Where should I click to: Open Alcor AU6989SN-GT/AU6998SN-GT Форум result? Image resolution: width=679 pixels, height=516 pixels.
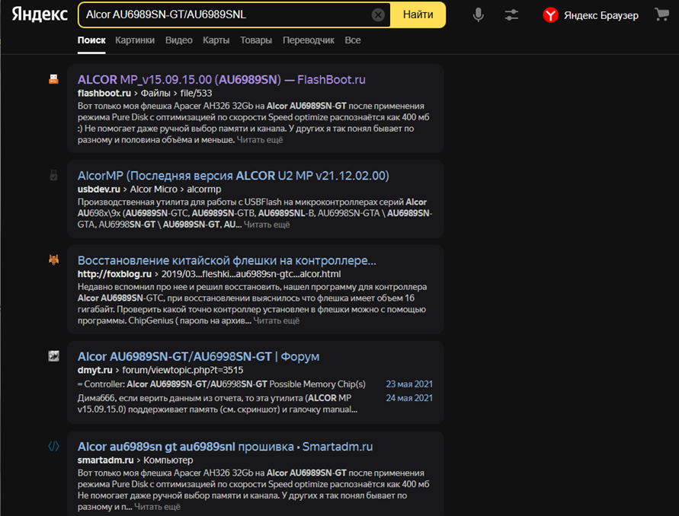tap(198, 356)
